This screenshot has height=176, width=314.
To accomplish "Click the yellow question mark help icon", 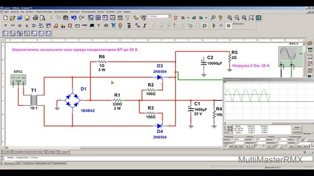I will [220, 18].
